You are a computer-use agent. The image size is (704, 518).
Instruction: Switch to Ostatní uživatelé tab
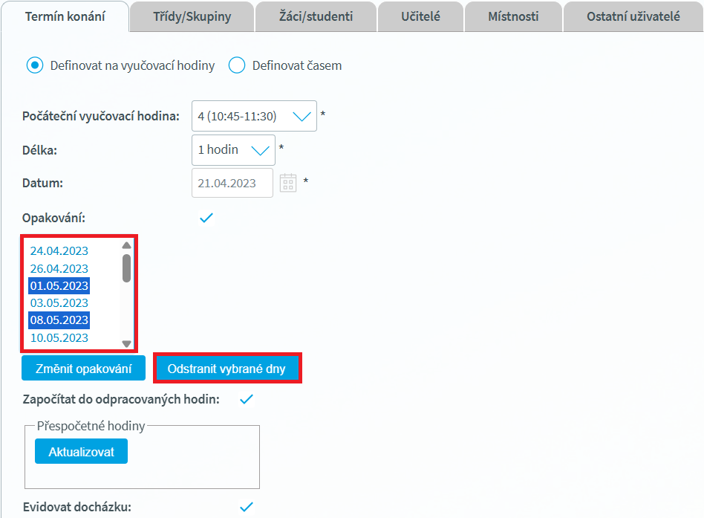(632, 16)
